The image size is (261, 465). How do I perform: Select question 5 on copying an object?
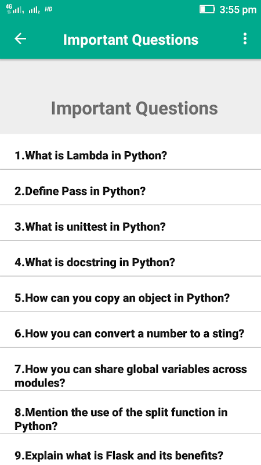click(x=130, y=298)
